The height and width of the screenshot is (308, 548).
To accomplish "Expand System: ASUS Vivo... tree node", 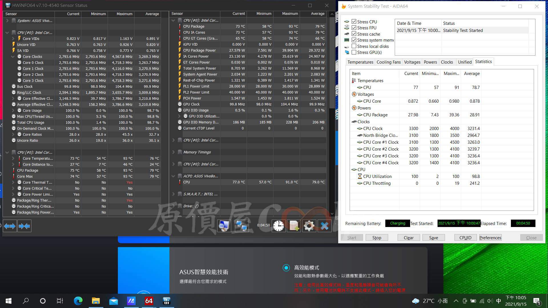I will coord(7,21).
